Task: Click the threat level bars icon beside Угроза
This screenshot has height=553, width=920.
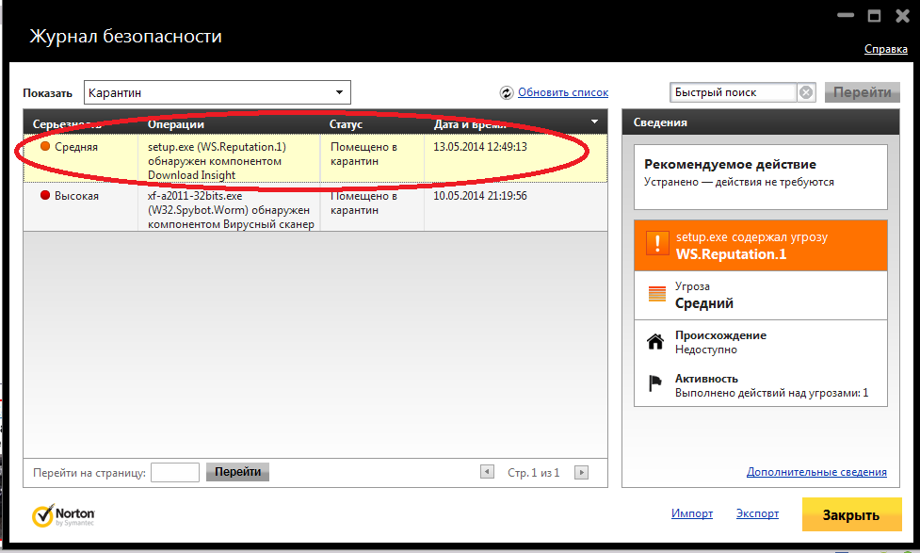Action: (x=657, y=294)
